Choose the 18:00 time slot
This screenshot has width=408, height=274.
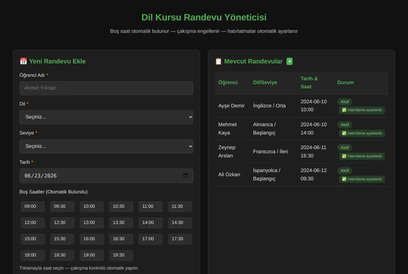[33, 255]
